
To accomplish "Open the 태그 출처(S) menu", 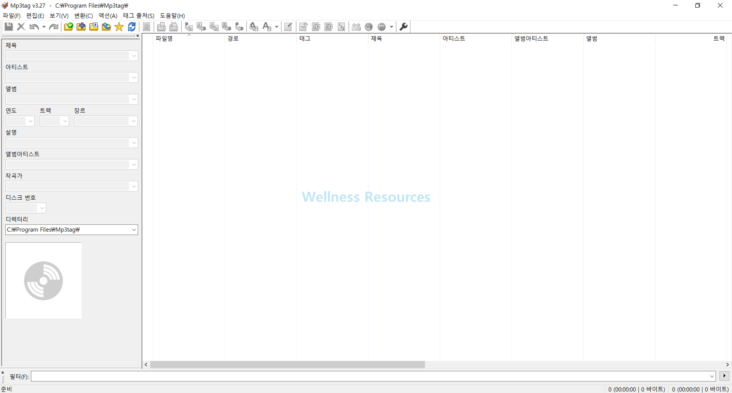I will (x=138, y=16).
